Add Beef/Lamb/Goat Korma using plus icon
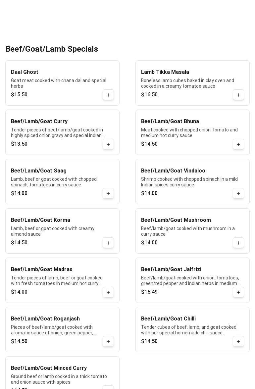Viewport: 255px width, 389px height. click(108, 243)
